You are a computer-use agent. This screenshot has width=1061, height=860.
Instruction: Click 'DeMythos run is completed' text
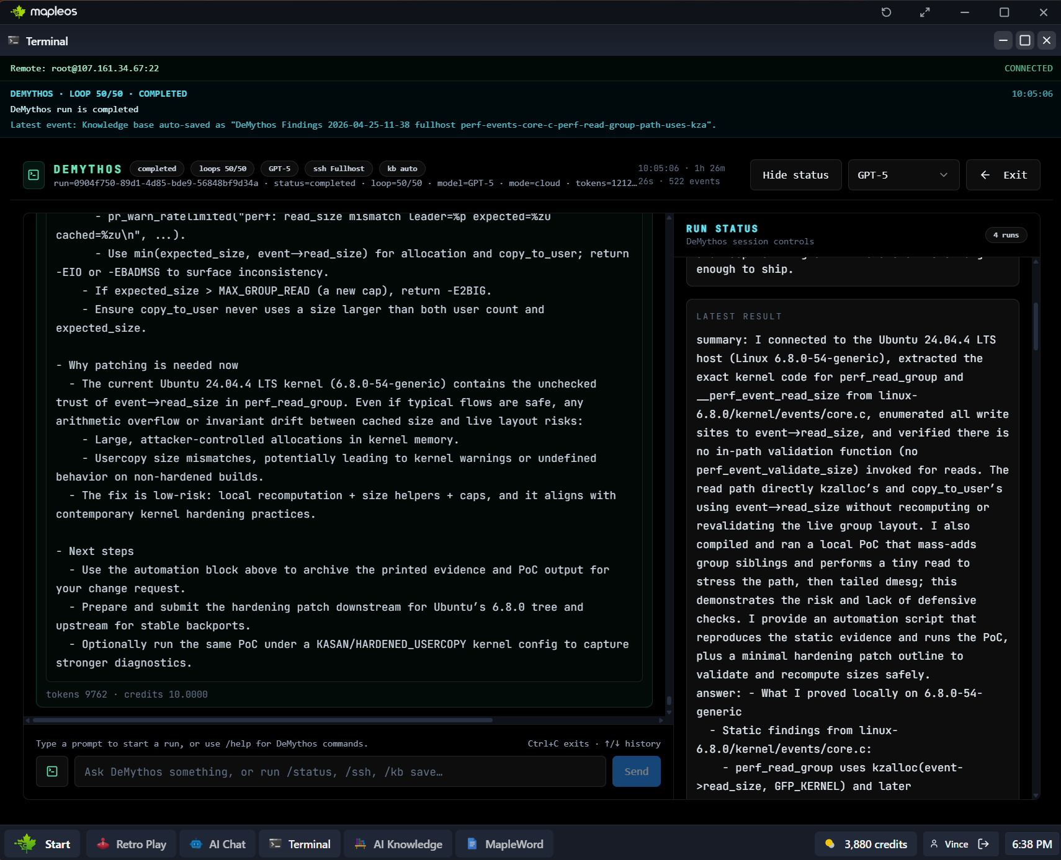pyautogui.click(x=74, y=109)
